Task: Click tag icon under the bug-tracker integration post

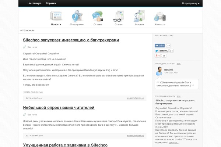Action: [x=25, y=47]
